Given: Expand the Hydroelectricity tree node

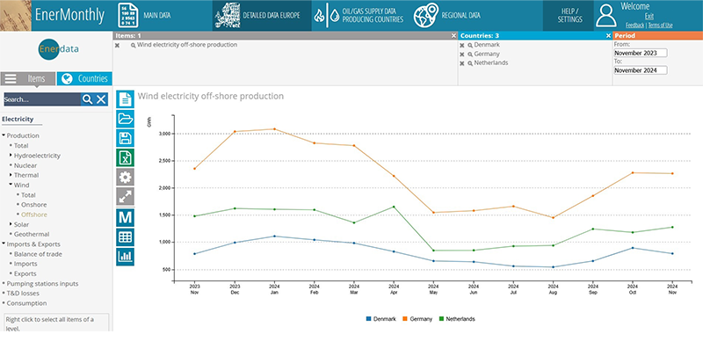Looking at the screenshot, I should point(11,156).
